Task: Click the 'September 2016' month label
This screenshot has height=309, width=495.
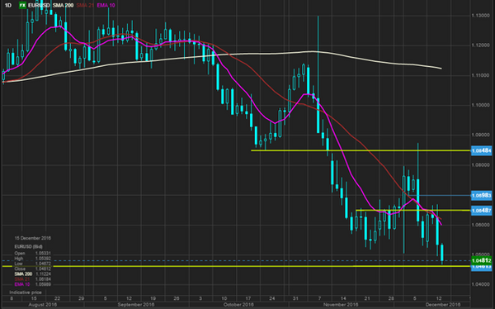Action: [x=136, y=305]
